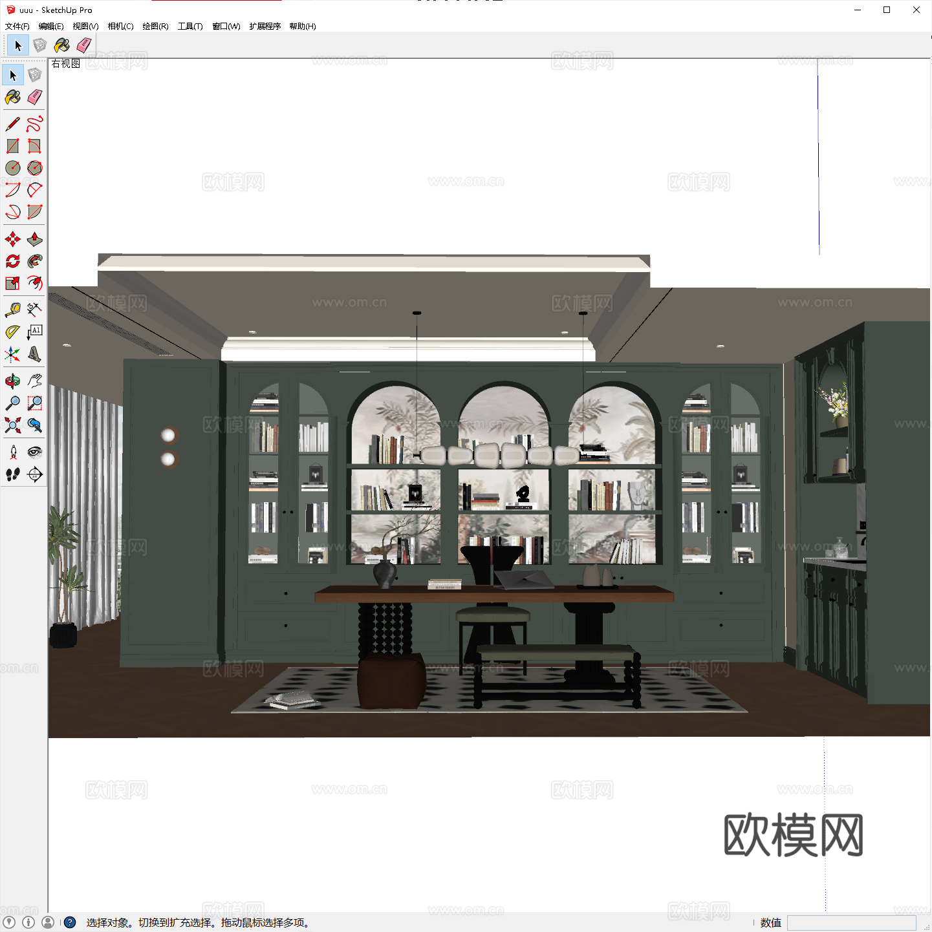This screenshot has width=932, height=932.
Task: Open the 帮助(H) menu
Action: tap(303, 26)
